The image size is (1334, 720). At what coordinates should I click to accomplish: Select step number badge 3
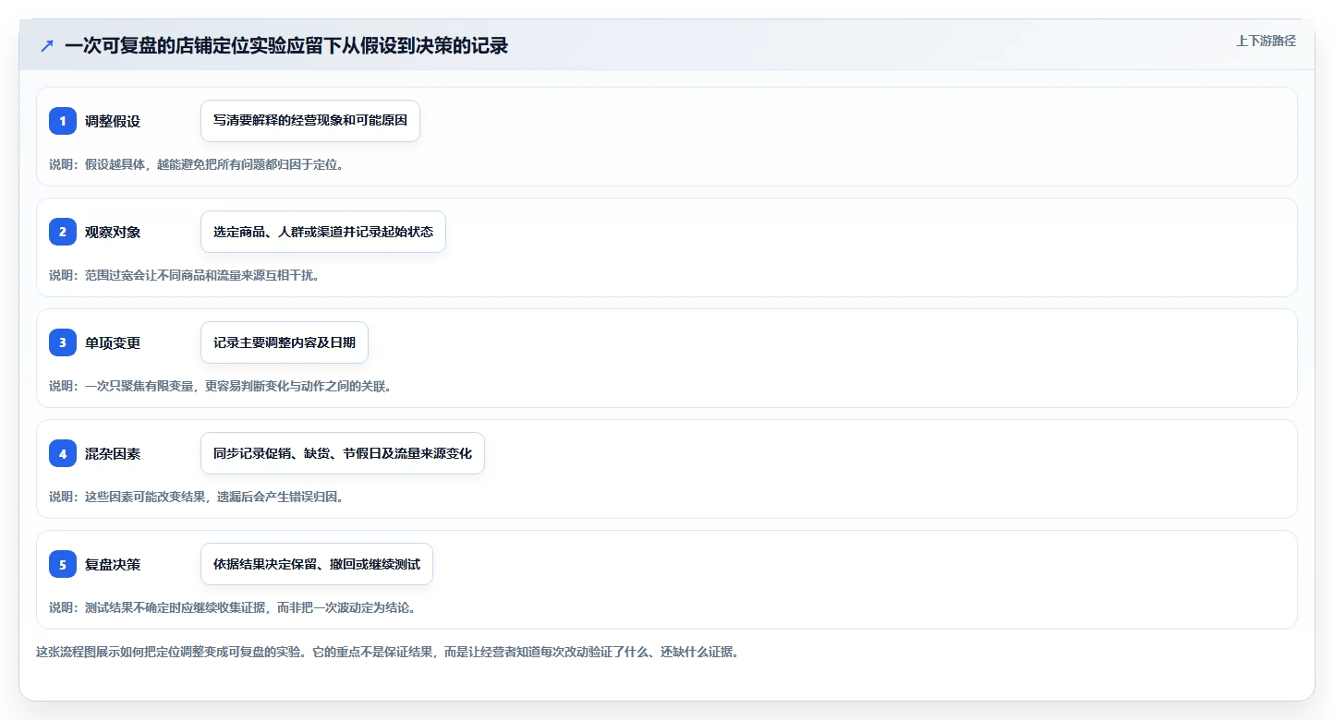tap(63, 342)
